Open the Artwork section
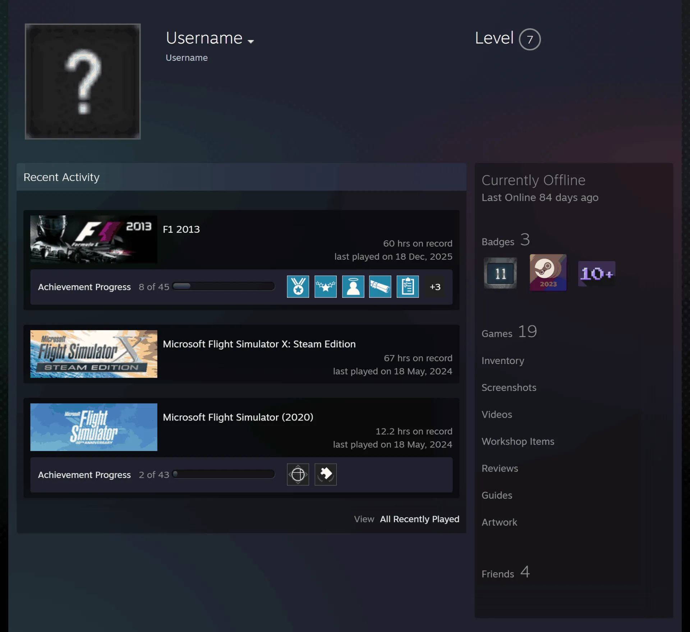The width and height of the screenshot is (690, 632). coord(499,522)
